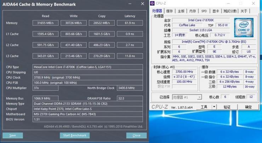Click L1 Cache Read value 1595.4 GB/s
262x143 pixels.
(45, 34)
